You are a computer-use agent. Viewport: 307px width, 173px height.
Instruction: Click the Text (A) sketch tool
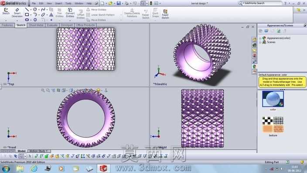coord(51,15)
